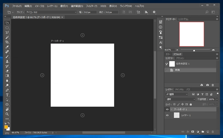Open the blend mode 通常 dropdown
Viewport: 223px width, 138px height.
pyautogui.click(x=181, y=99)
